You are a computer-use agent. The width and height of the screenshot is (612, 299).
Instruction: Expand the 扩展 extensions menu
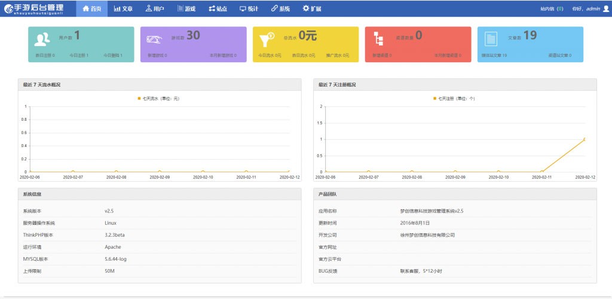pyautogui.click(x=312, y=9)
